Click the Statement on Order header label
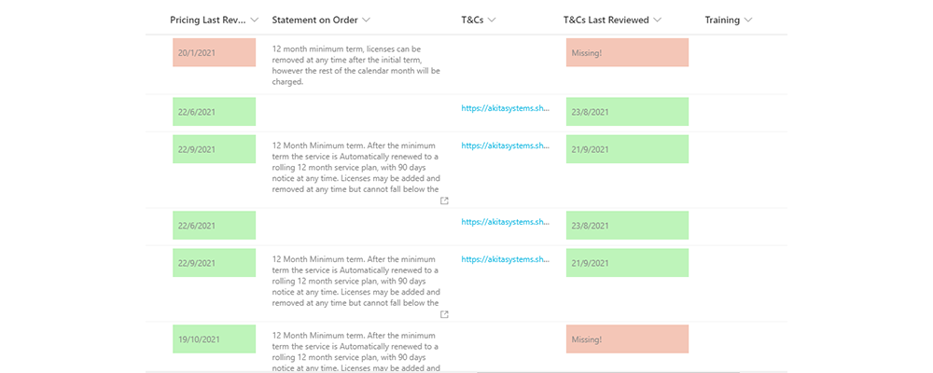The height and width of the screenshot is (373, 933). click(314, 21)
